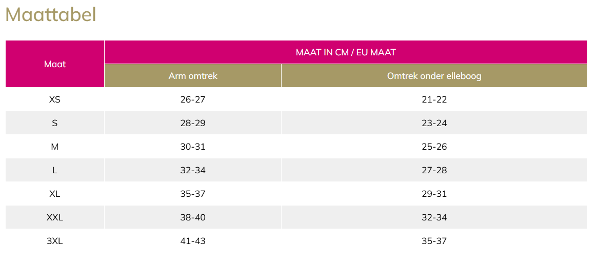This screenshot has width=597, height=264.
Task: Click the 3XL size cell
Action: 55,241
